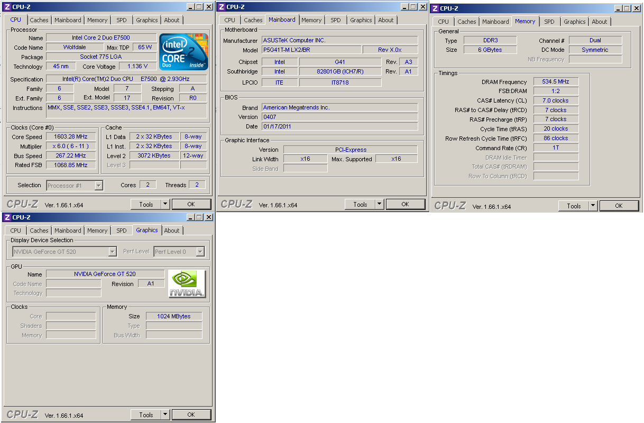Screen dimensions: 644x423
Task: Switch to Mainboard tab in CPU window
Action: [x=68, y=20]
